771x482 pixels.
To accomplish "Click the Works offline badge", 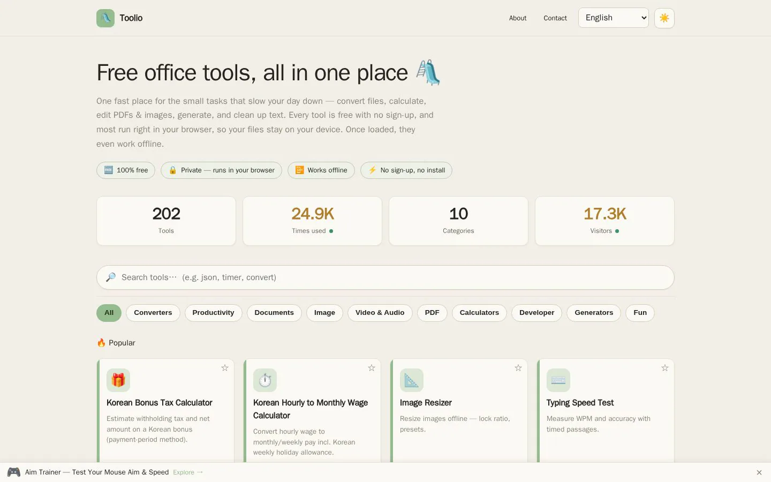I will pos(321,170).
